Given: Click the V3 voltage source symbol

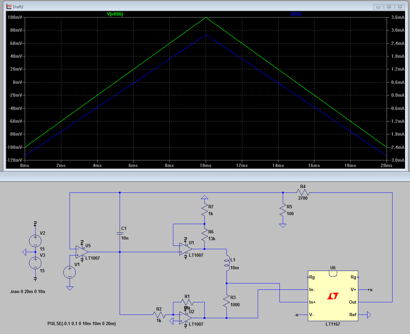Looking at the screenshot, I should [x=35, y=263].
